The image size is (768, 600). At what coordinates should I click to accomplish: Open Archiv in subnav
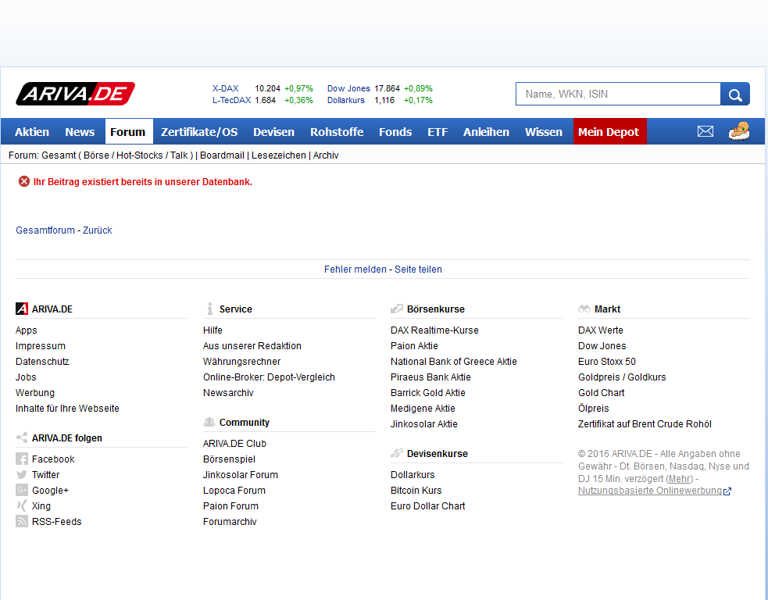coord(326,155)
